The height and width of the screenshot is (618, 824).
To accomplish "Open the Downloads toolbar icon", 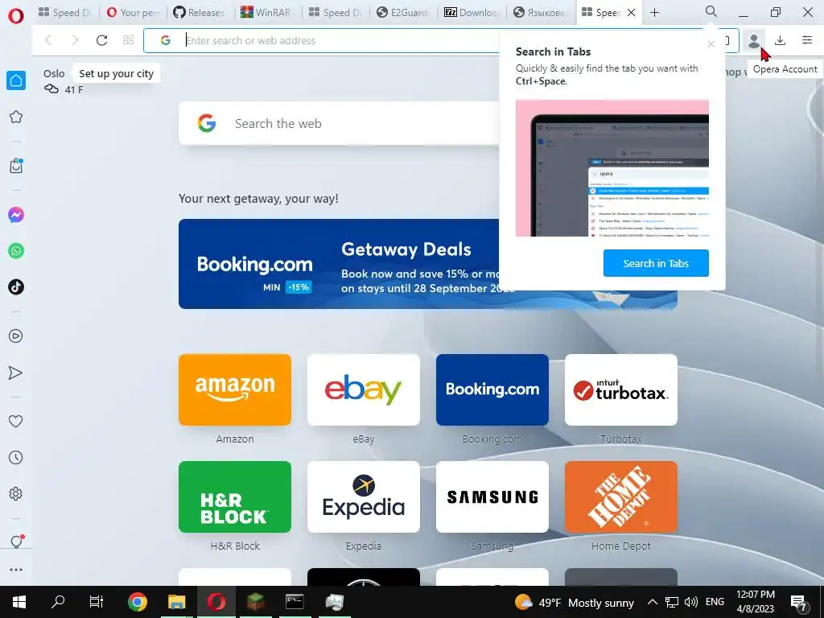I will coord(781,40).
